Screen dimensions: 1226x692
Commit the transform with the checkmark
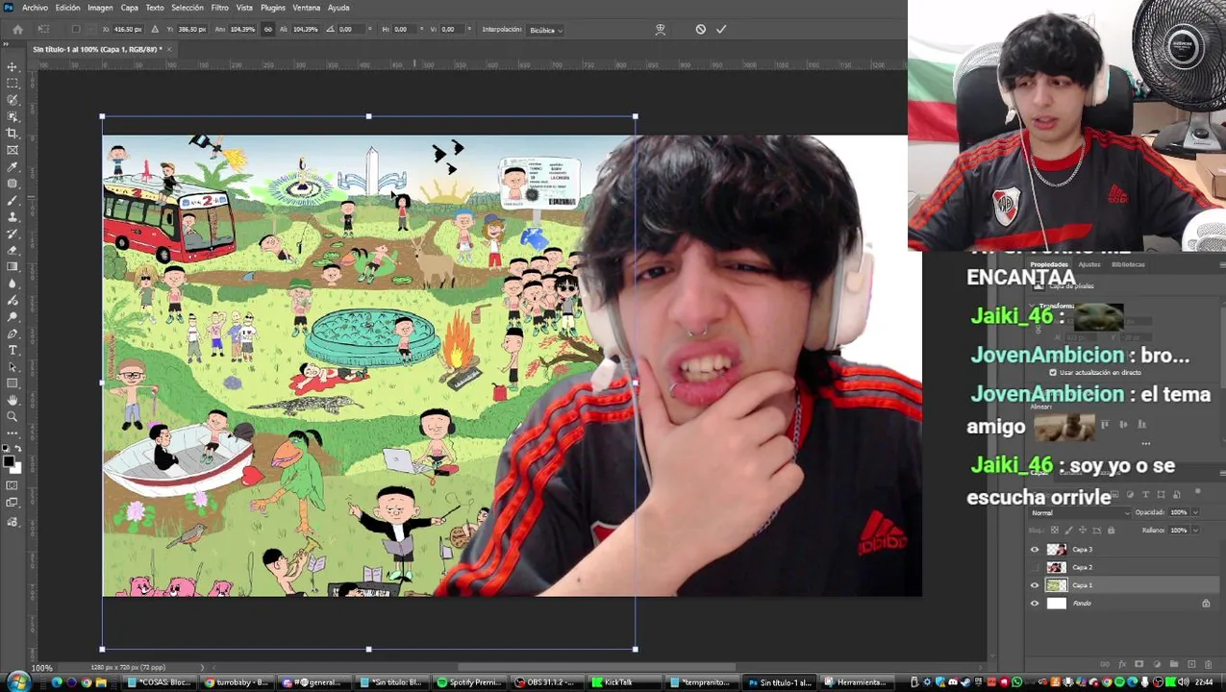tap(721, 30)
